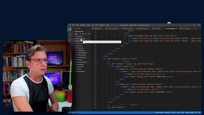Click the Ln, Col cursor position indicator
The image size is (204, 115).
(x=159, y=113)
